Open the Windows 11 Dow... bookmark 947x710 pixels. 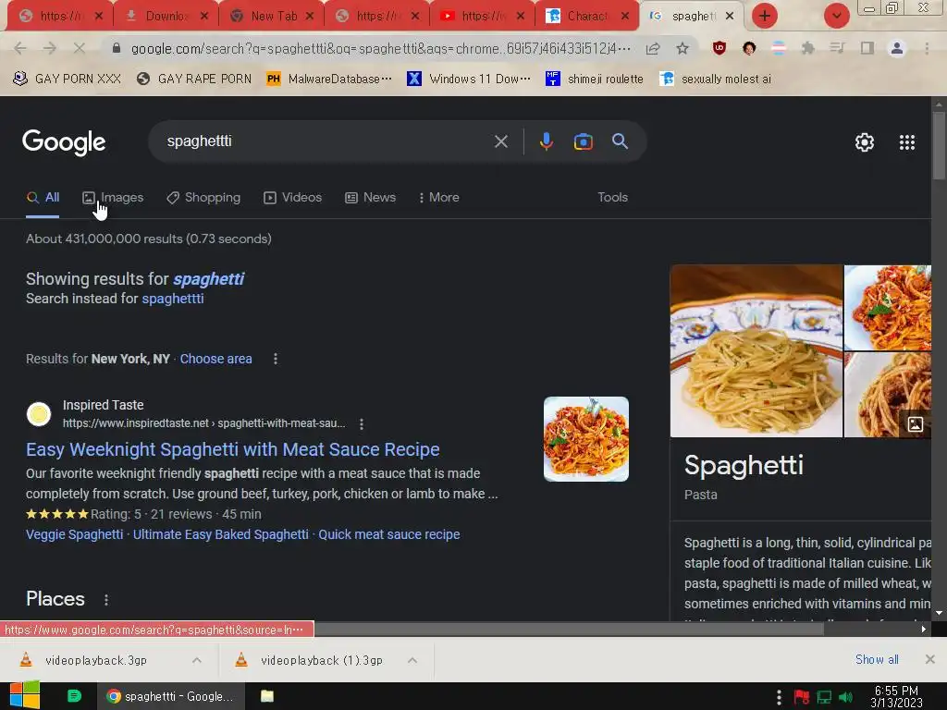coord(469,80)
